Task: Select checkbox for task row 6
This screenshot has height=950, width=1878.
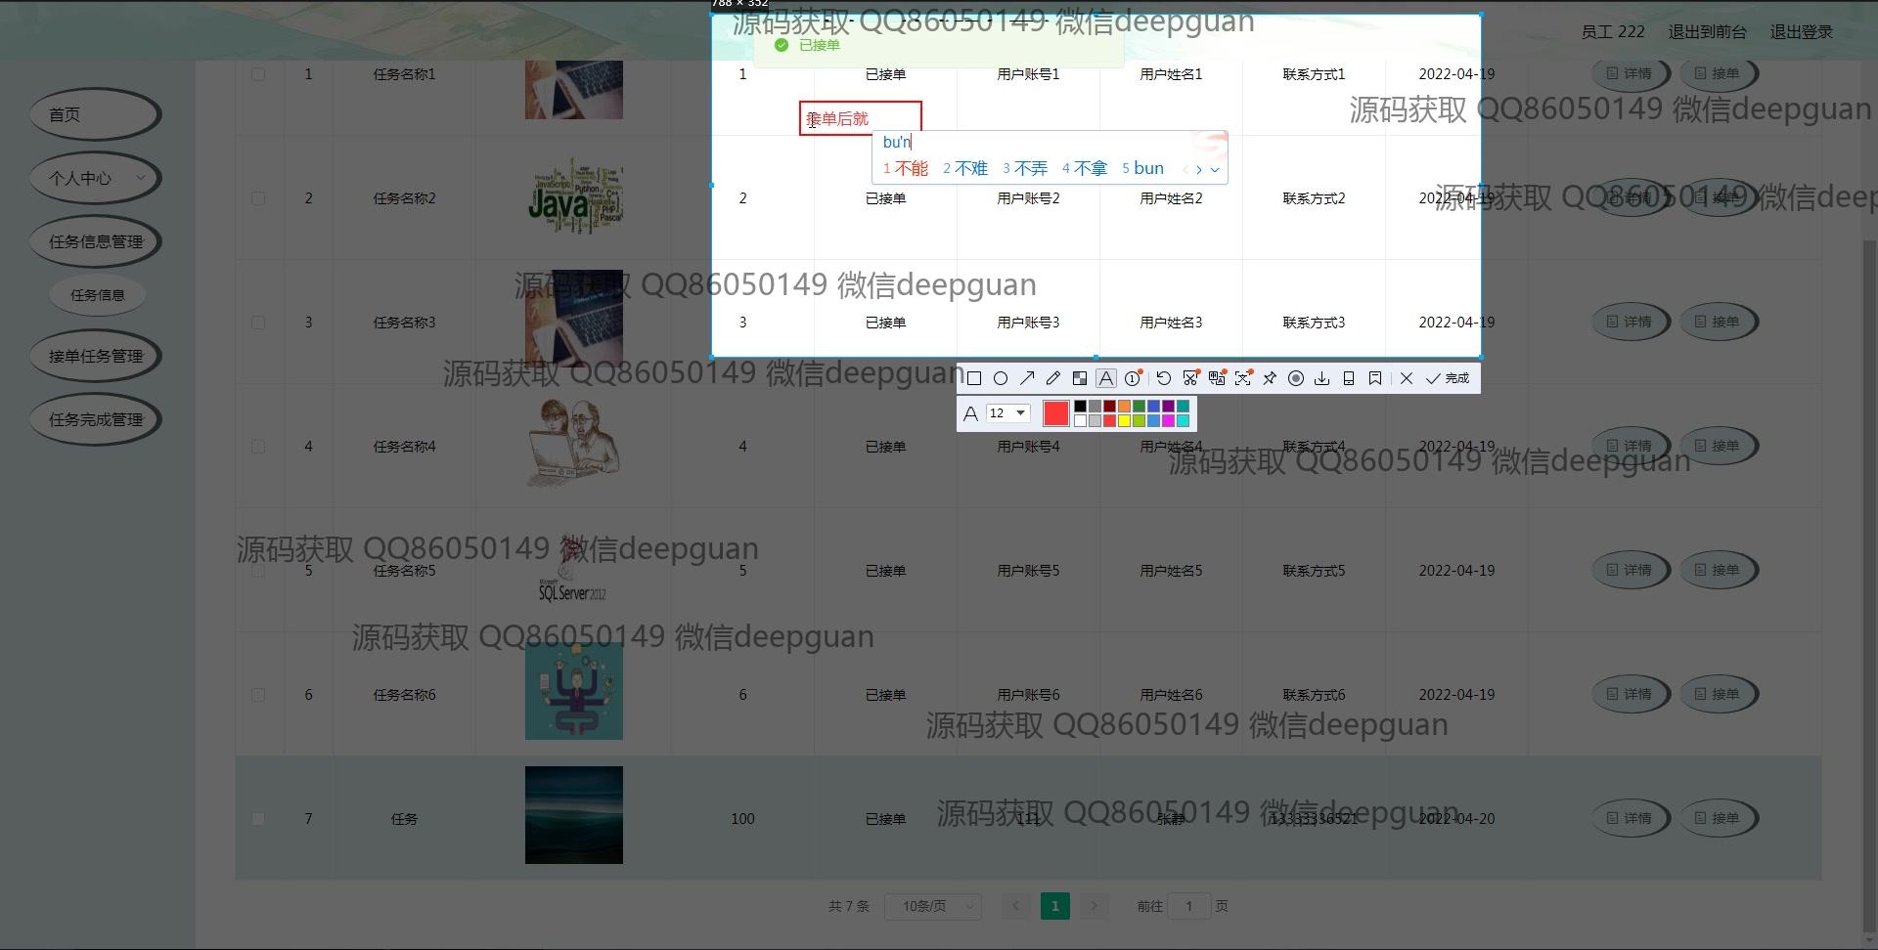Action: click(258, 695)
